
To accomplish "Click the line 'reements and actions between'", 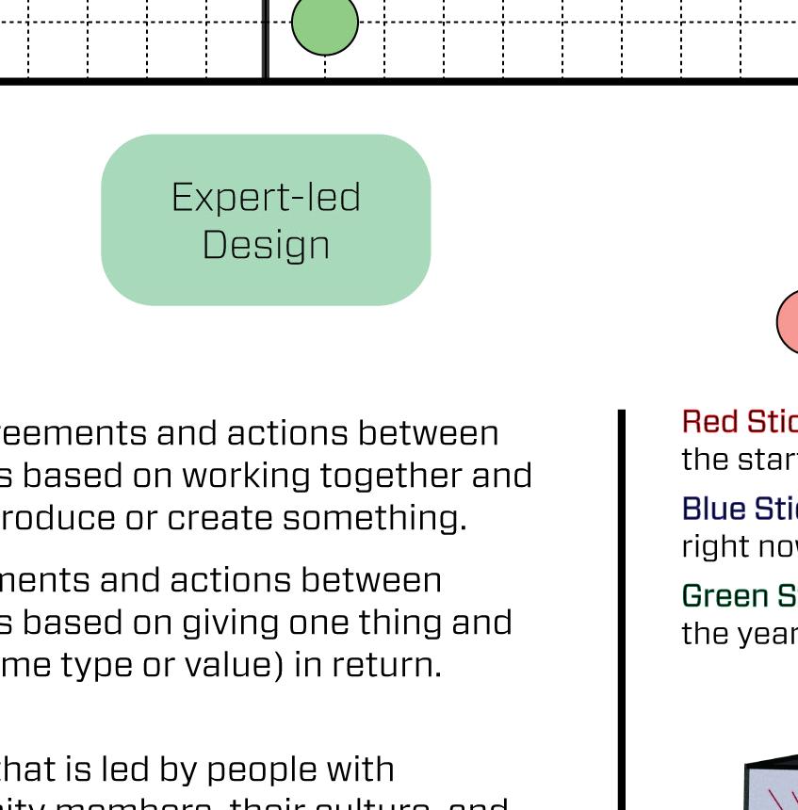I will (249, 433).
